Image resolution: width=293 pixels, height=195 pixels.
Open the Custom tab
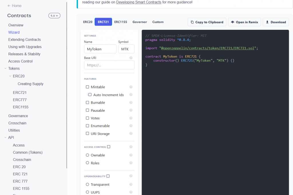158,22
